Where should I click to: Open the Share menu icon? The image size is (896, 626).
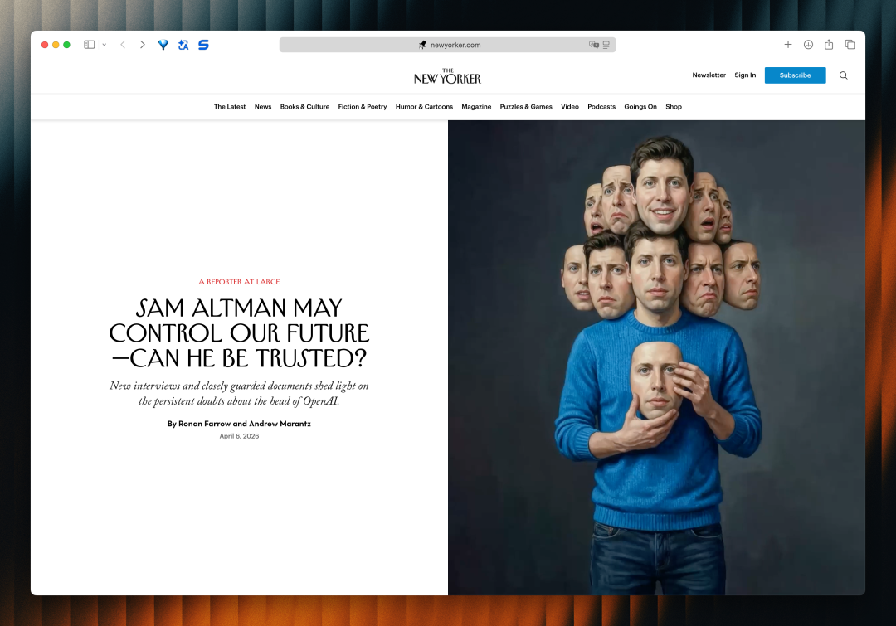tap(829, 45)
